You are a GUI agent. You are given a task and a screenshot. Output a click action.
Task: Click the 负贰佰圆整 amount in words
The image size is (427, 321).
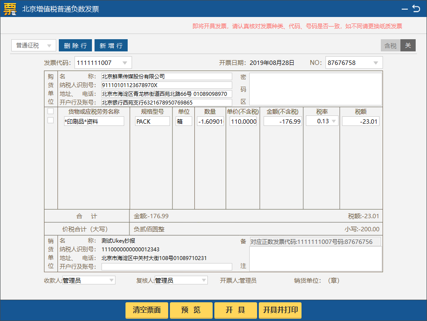tap(149, 229)
